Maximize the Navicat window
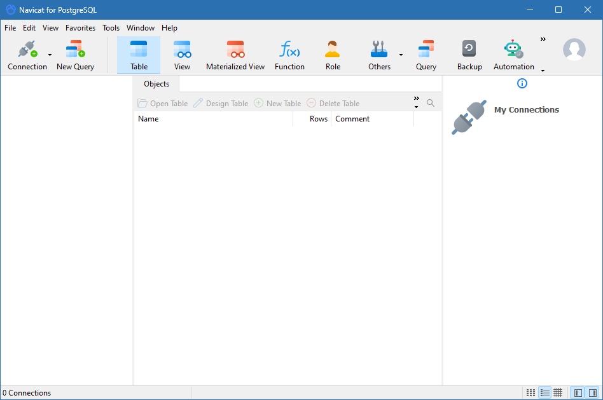The image size is (603, 400). 558,10
